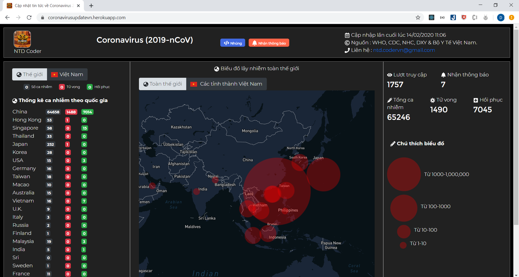This screenshot has height=277, width=519.
Task: Click the total infected value 65246
Action: tap(398, 117)
